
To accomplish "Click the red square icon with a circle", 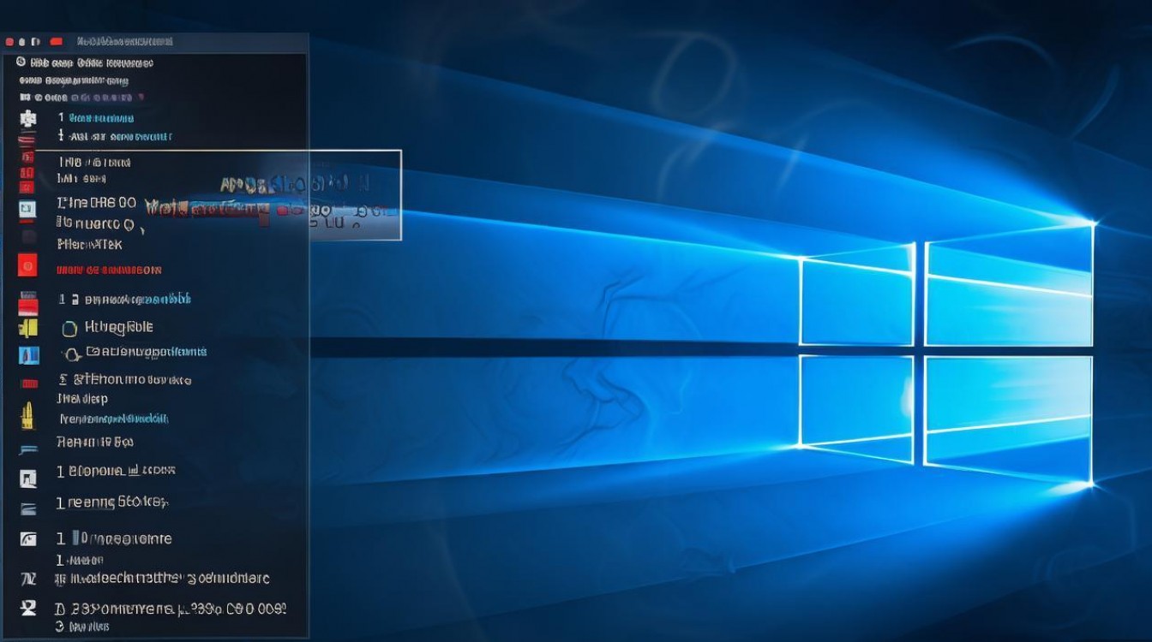I will [27, 265].
